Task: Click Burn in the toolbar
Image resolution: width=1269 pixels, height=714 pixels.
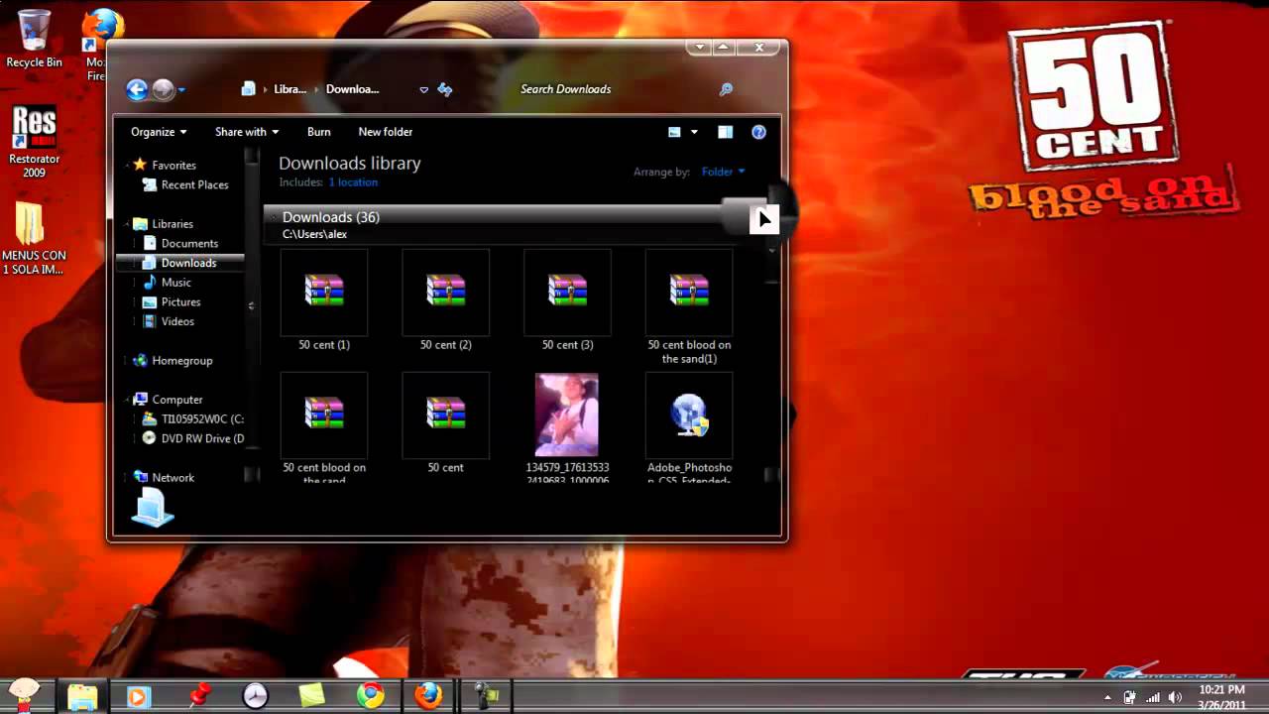Action: click(318, 132)
